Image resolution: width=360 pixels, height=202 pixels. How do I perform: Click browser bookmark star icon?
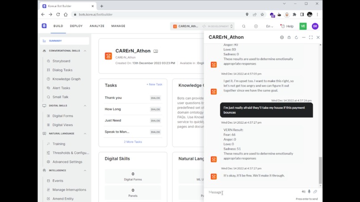coord(262,14)
